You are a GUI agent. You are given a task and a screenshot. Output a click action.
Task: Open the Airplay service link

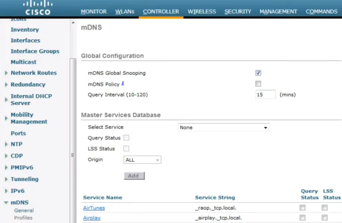[x=91, y=218]
